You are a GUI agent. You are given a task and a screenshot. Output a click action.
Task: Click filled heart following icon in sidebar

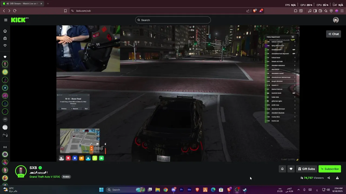(x=5, y=57)
